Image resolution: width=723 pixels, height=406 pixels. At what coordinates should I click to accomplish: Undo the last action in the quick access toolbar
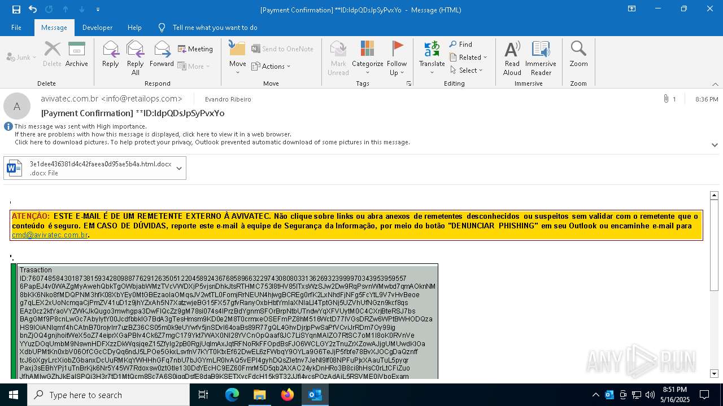pos(33,10)
